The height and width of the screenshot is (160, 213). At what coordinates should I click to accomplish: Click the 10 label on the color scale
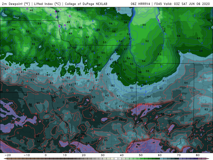pos(65,155)
